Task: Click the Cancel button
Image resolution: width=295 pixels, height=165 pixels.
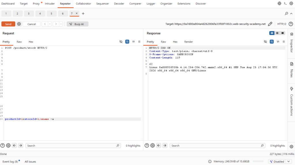Action: click(31, 24)
